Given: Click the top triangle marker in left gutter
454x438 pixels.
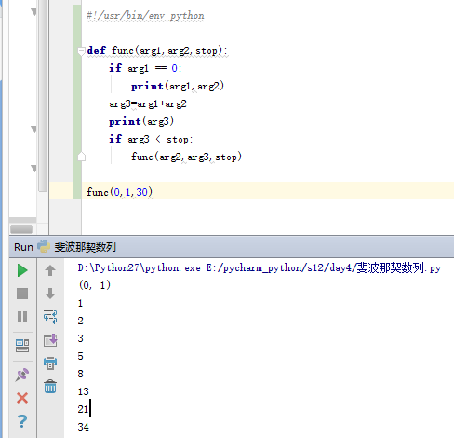Looking at the screenshot, I should 33,12.
